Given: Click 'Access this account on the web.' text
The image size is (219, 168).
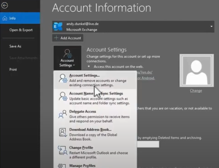Looking at the screenshot, I should coord(119,67).
